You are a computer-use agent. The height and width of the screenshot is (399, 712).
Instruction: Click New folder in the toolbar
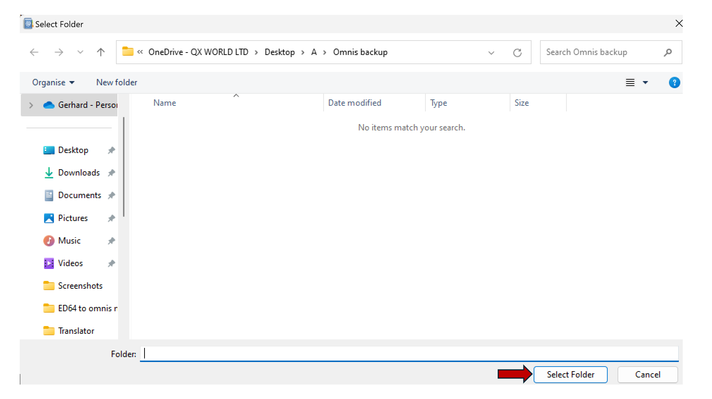click(117, 82)
